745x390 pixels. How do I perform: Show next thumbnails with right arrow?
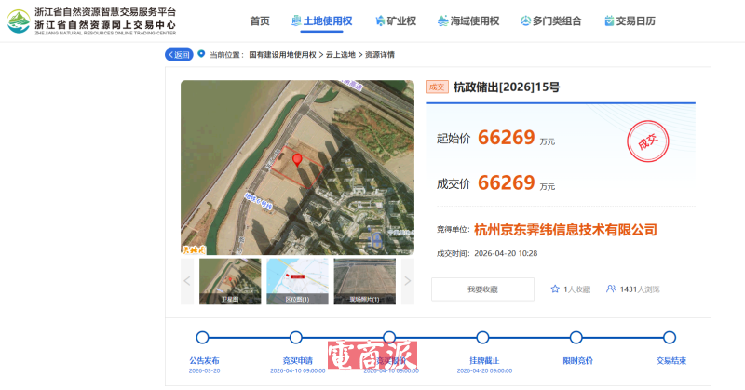pos(408,281)
